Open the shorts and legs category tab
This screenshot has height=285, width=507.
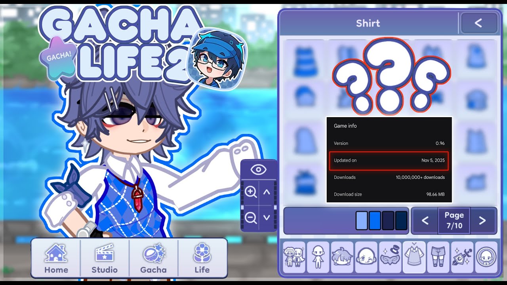[438, 257]
